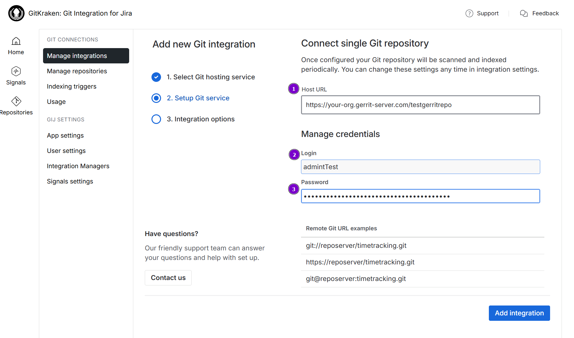Viewport: 574px width, 338px height.
Task: Click into the Login field
Action: click(420, 167)
